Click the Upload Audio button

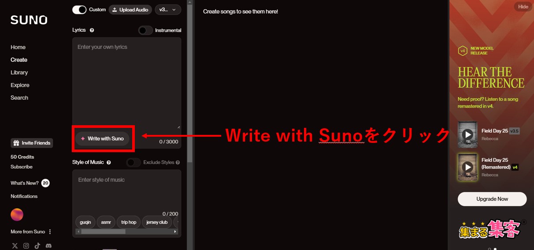tap(130, 10)
